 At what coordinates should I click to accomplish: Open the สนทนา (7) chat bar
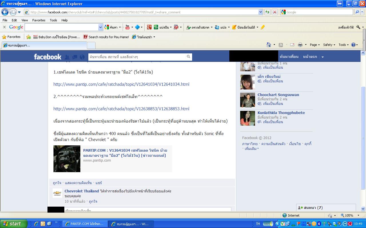pos(326,208)
